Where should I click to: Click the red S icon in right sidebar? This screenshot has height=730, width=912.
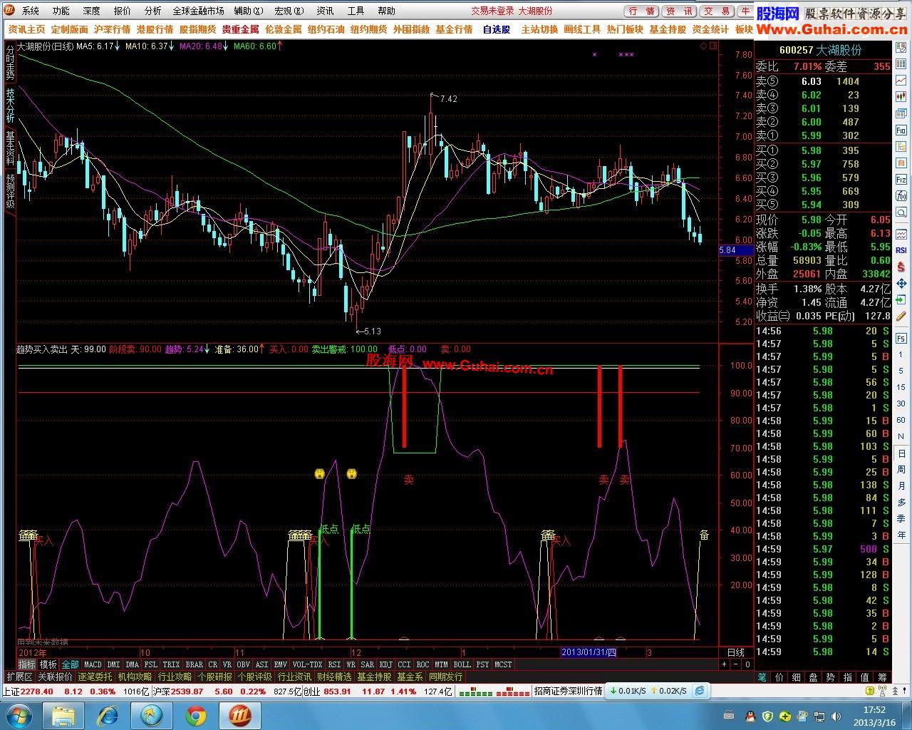(901, 267)
